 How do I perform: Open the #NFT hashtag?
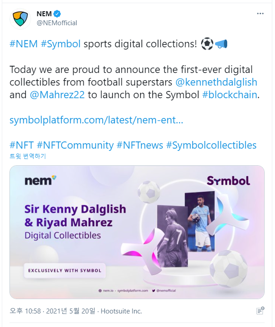pos(22,145)
